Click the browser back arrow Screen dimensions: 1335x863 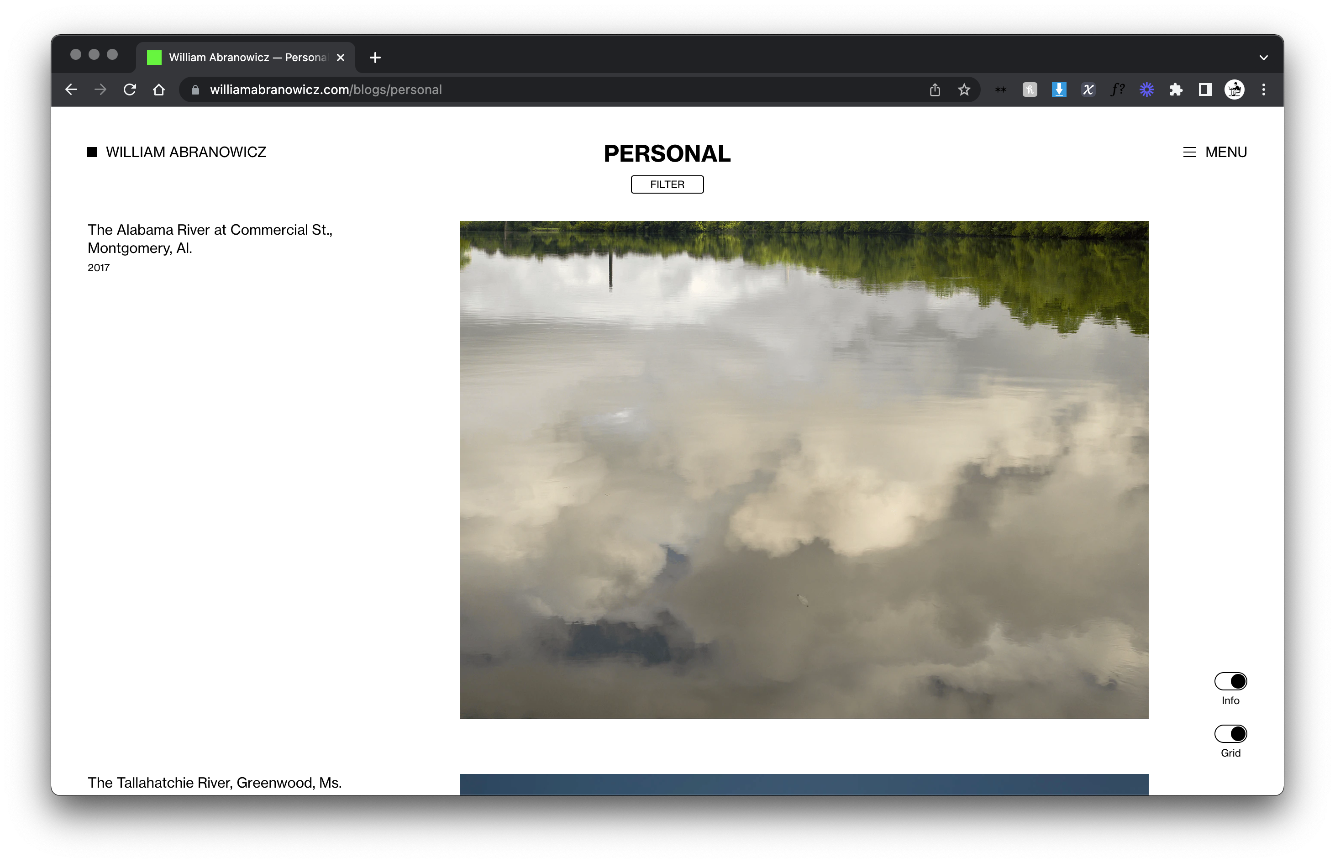click(71, 89)
